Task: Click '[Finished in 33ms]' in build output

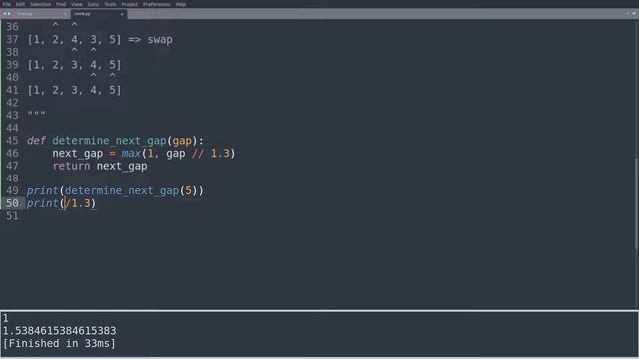Action: pyautogui.click(x=59, y=343)
